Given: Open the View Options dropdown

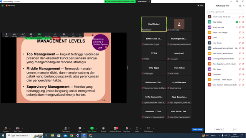Looking at the screenshot, I should click(143, 2).
